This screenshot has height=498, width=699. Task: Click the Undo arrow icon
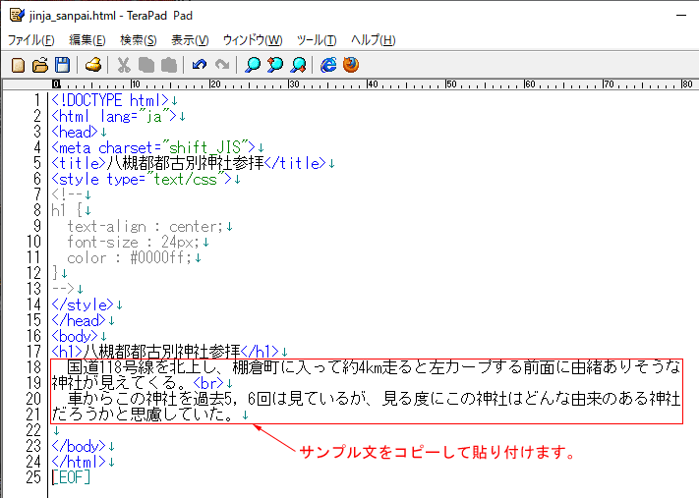[200, 65]
